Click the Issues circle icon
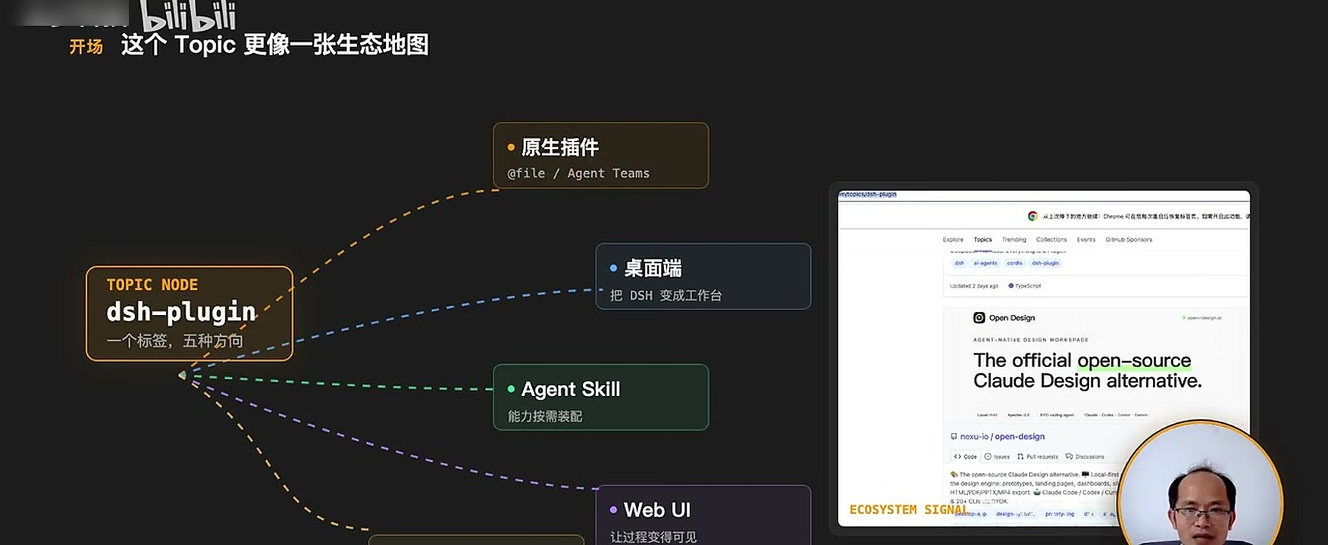The width and height of the screenshot is (1328, 545). [988, 456]
